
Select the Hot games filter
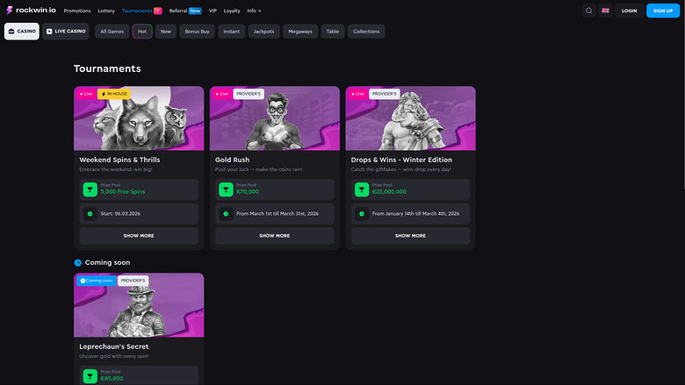pyautogui.click(x=142, y=32)
